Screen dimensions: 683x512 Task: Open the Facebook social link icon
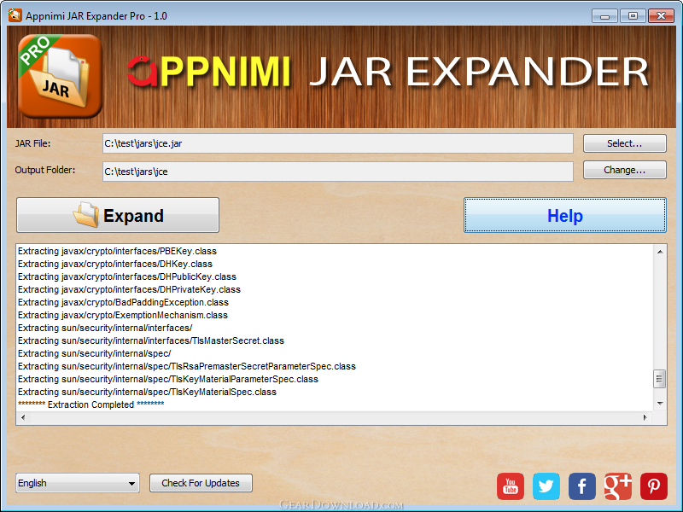click(582, 486)
